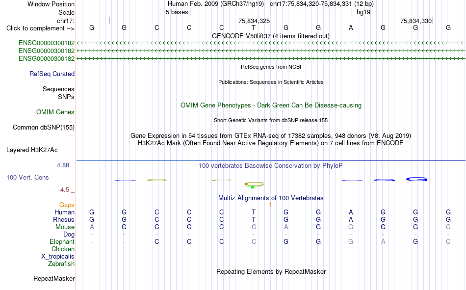Click the A base in the Elephant row
Viewport: 466px width, 290px height.
(383, 242)
